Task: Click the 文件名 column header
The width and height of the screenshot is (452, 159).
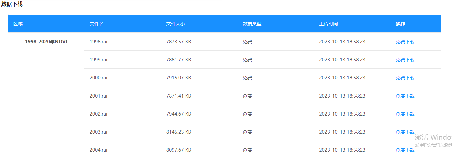Action: [x=97, y=24]
